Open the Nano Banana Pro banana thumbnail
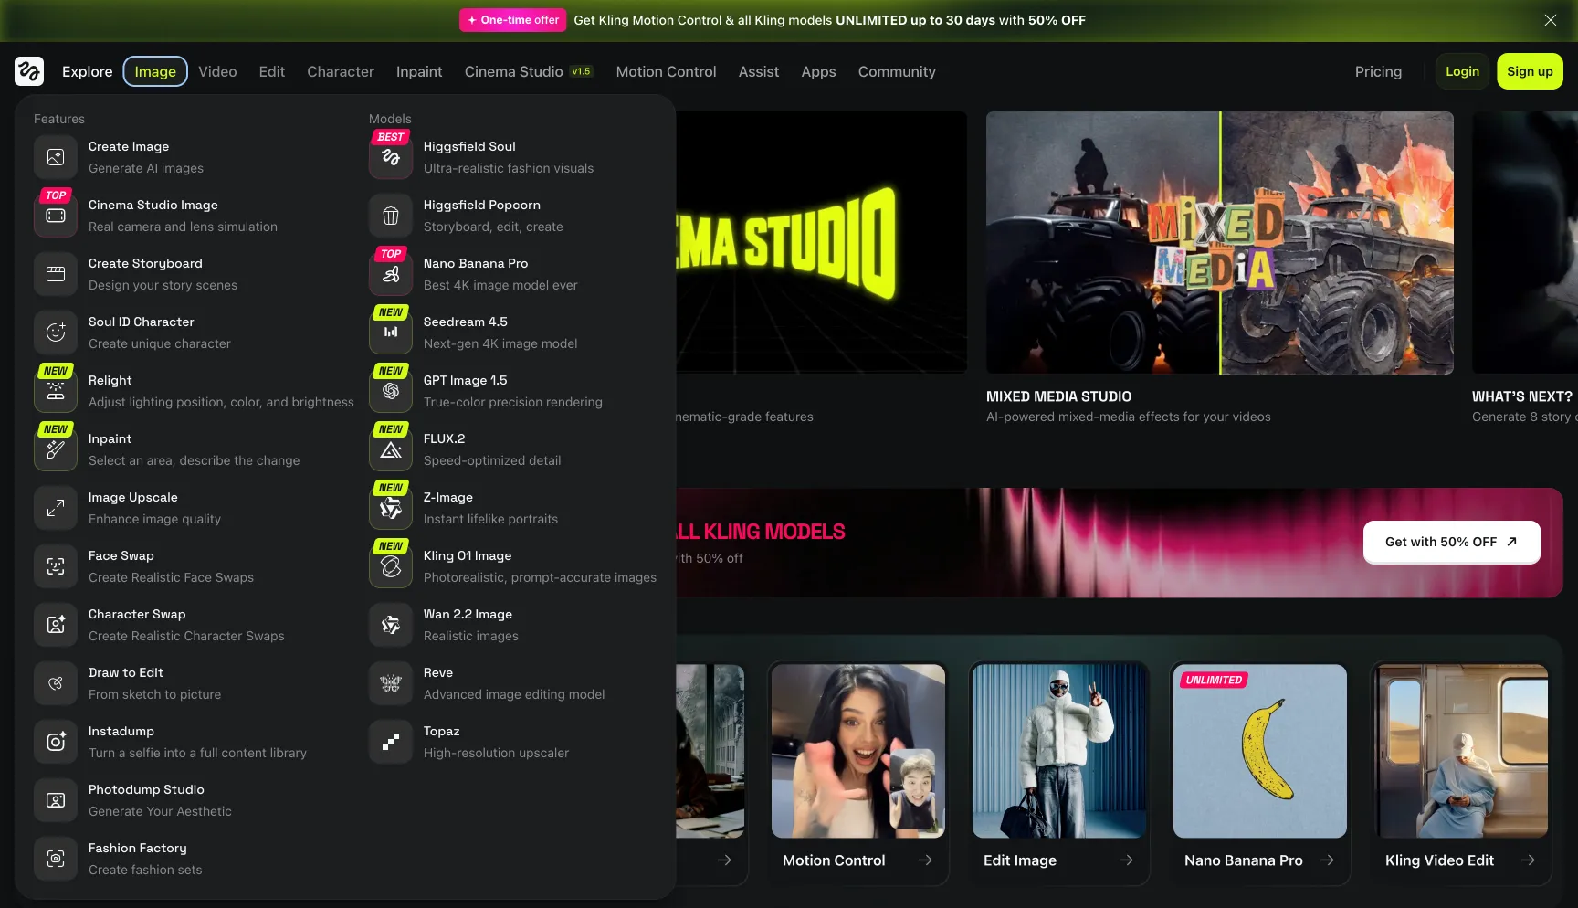Image resolution: width=1578 pixels, height=908 pixels. tap(1260, 751)
